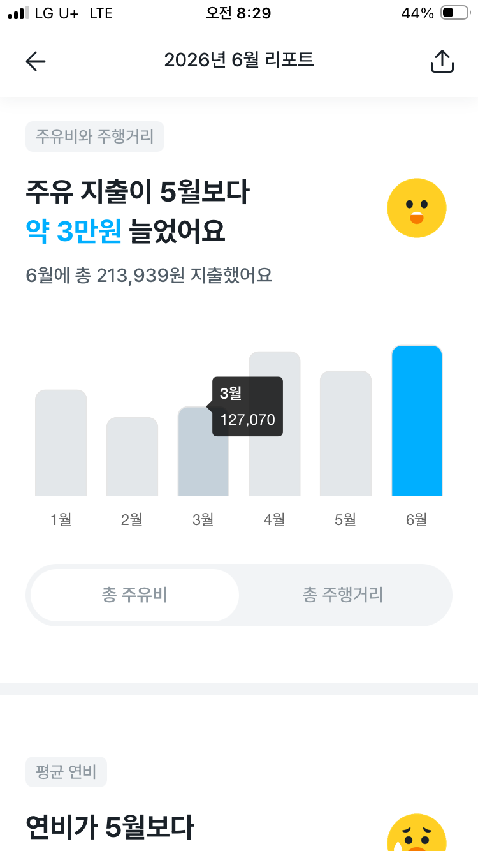The width and height of the screenshot is (478, 851).
Task: Tap the 2026년 6월 리포트 title
Action: click(x=239, y=60)
